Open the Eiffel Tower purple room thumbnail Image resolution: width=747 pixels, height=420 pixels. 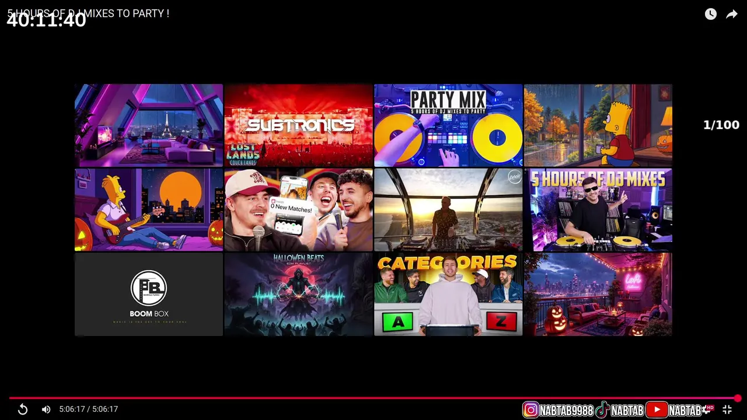pyautogui.click(x=149, y=125)
